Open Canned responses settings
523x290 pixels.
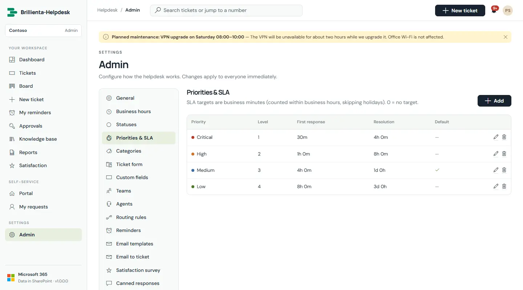[x=139, y=283]
